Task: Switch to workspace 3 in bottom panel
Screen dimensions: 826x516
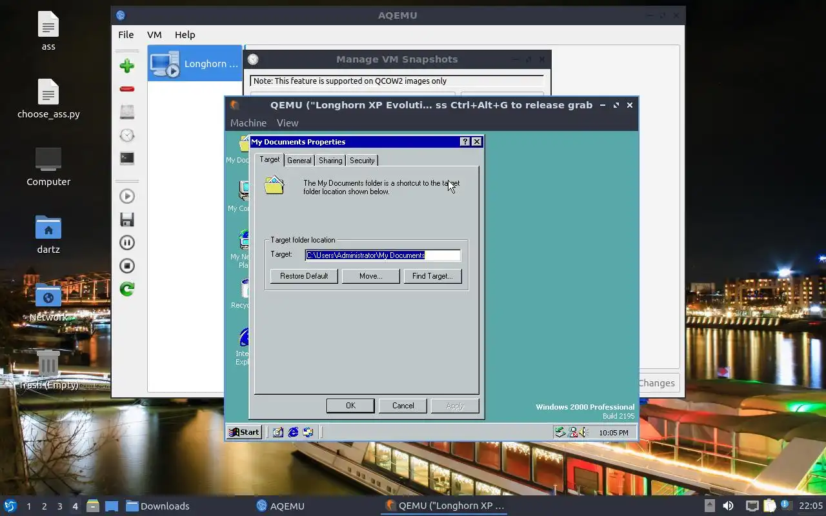Action: point(60,506)
